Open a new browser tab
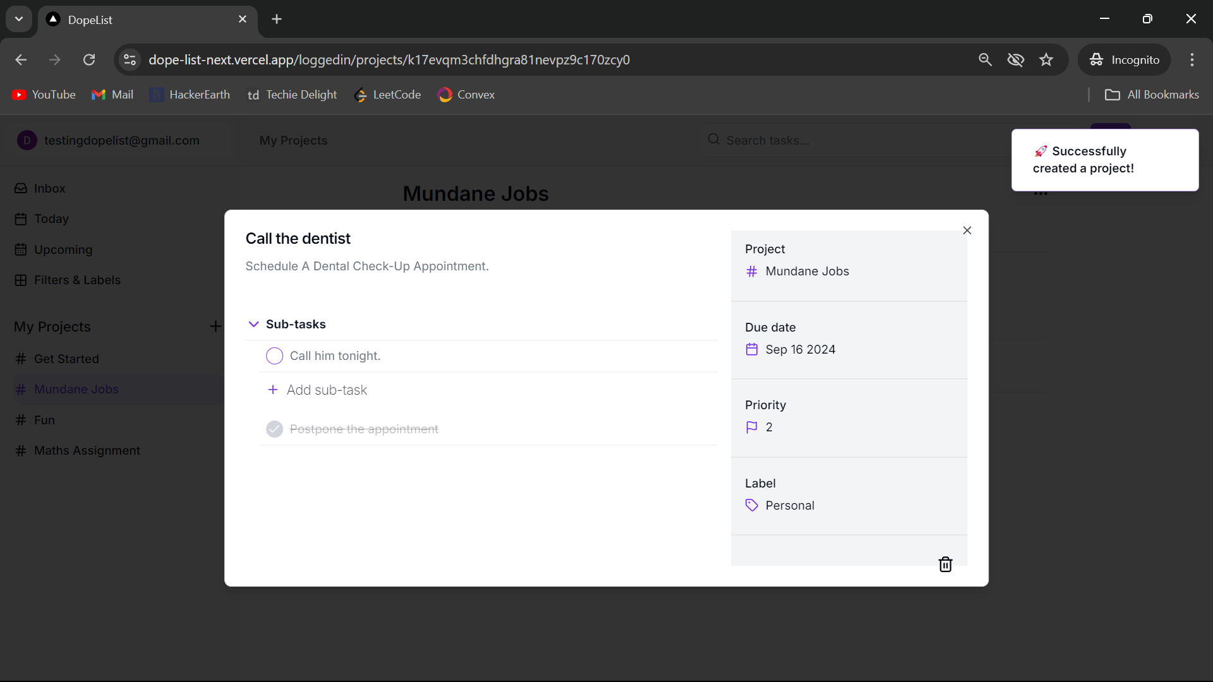 coord(277,19)
